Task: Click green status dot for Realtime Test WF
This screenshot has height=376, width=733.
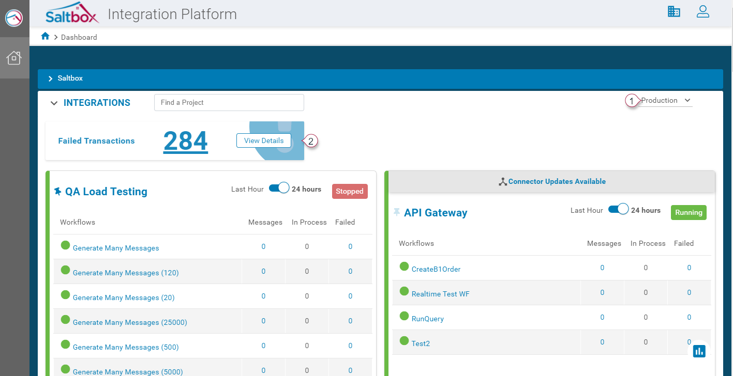Action: tap(404, 291)
